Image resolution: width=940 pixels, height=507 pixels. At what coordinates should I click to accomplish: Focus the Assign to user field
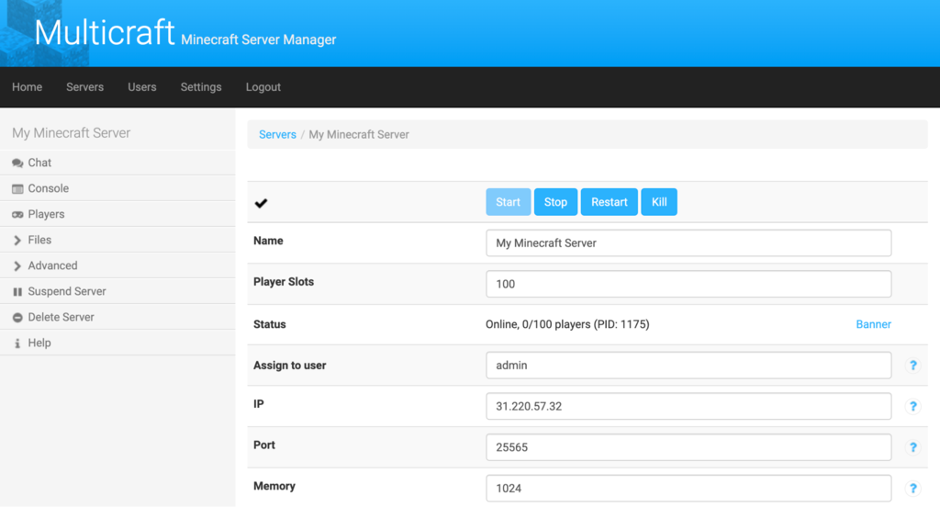(x=688, y=366)
